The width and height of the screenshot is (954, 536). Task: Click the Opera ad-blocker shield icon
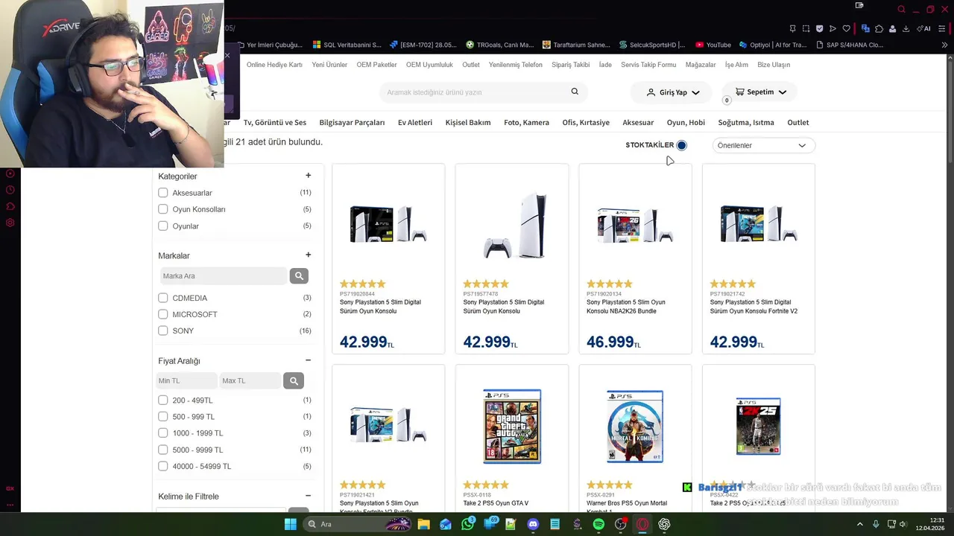click(x=819, y=29)
